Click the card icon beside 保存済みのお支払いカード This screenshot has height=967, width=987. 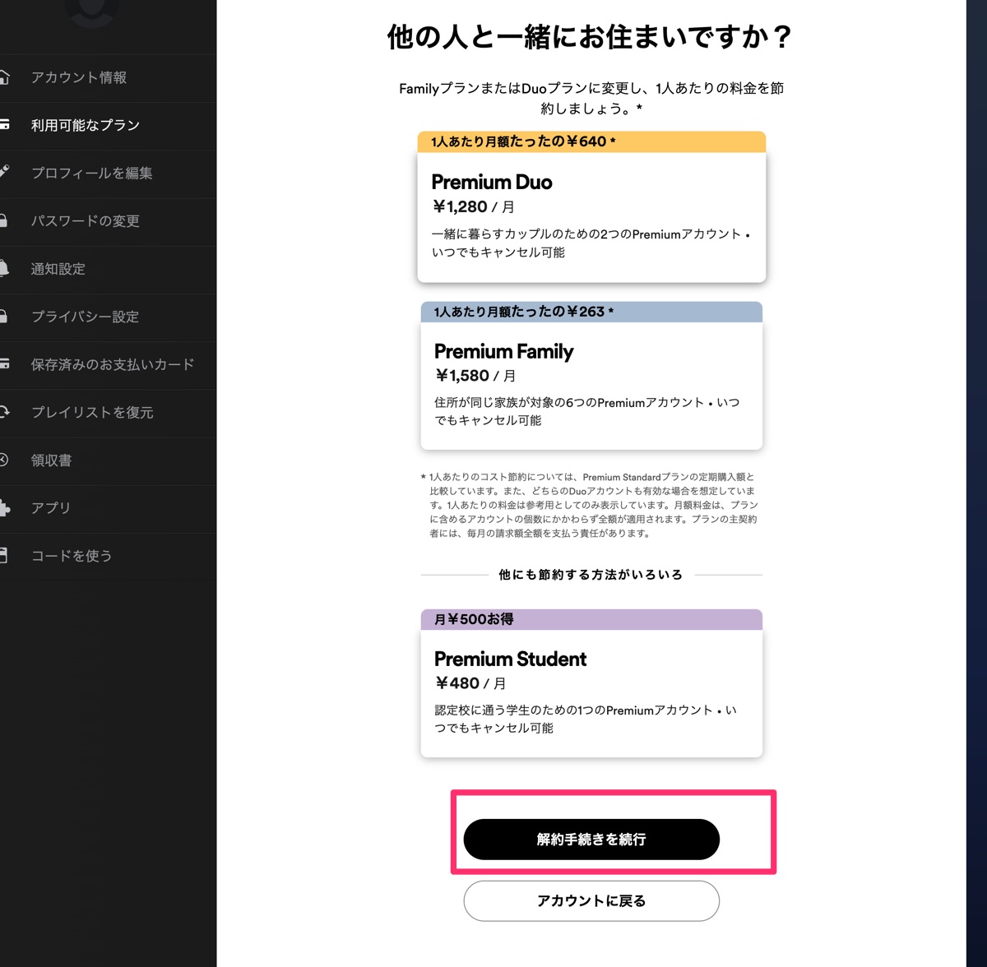click(4, 364)
